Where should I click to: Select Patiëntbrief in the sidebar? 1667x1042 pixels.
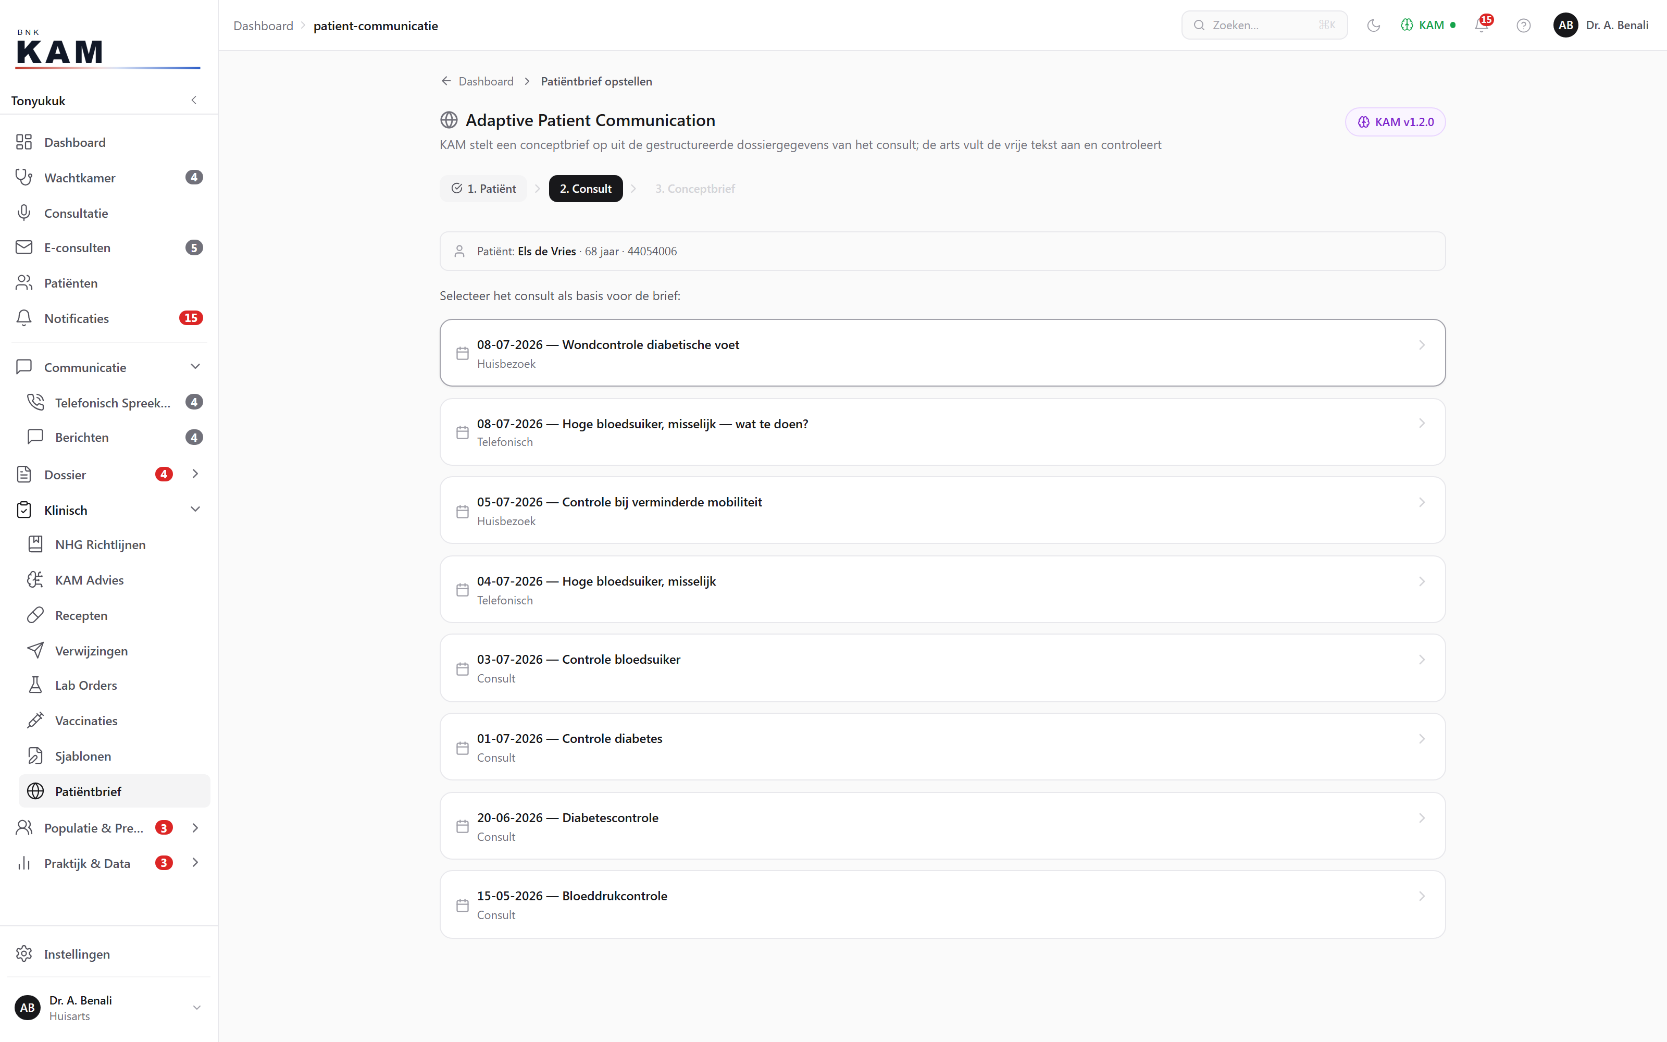[115, 791]
